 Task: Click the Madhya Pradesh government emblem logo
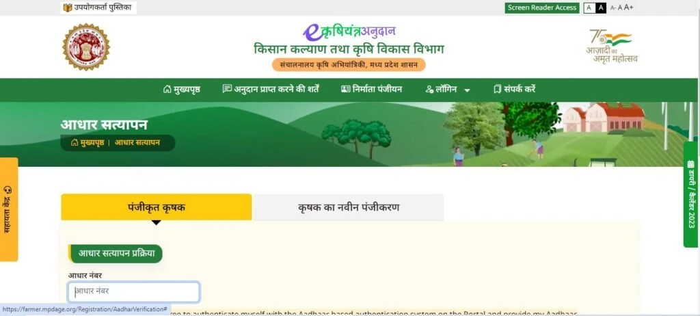tap(85, 47)
